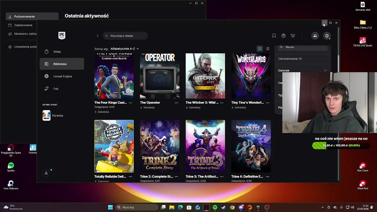Screen dimensions: 377x212
Task: Open the friends list icon
Action: [315, 36]
